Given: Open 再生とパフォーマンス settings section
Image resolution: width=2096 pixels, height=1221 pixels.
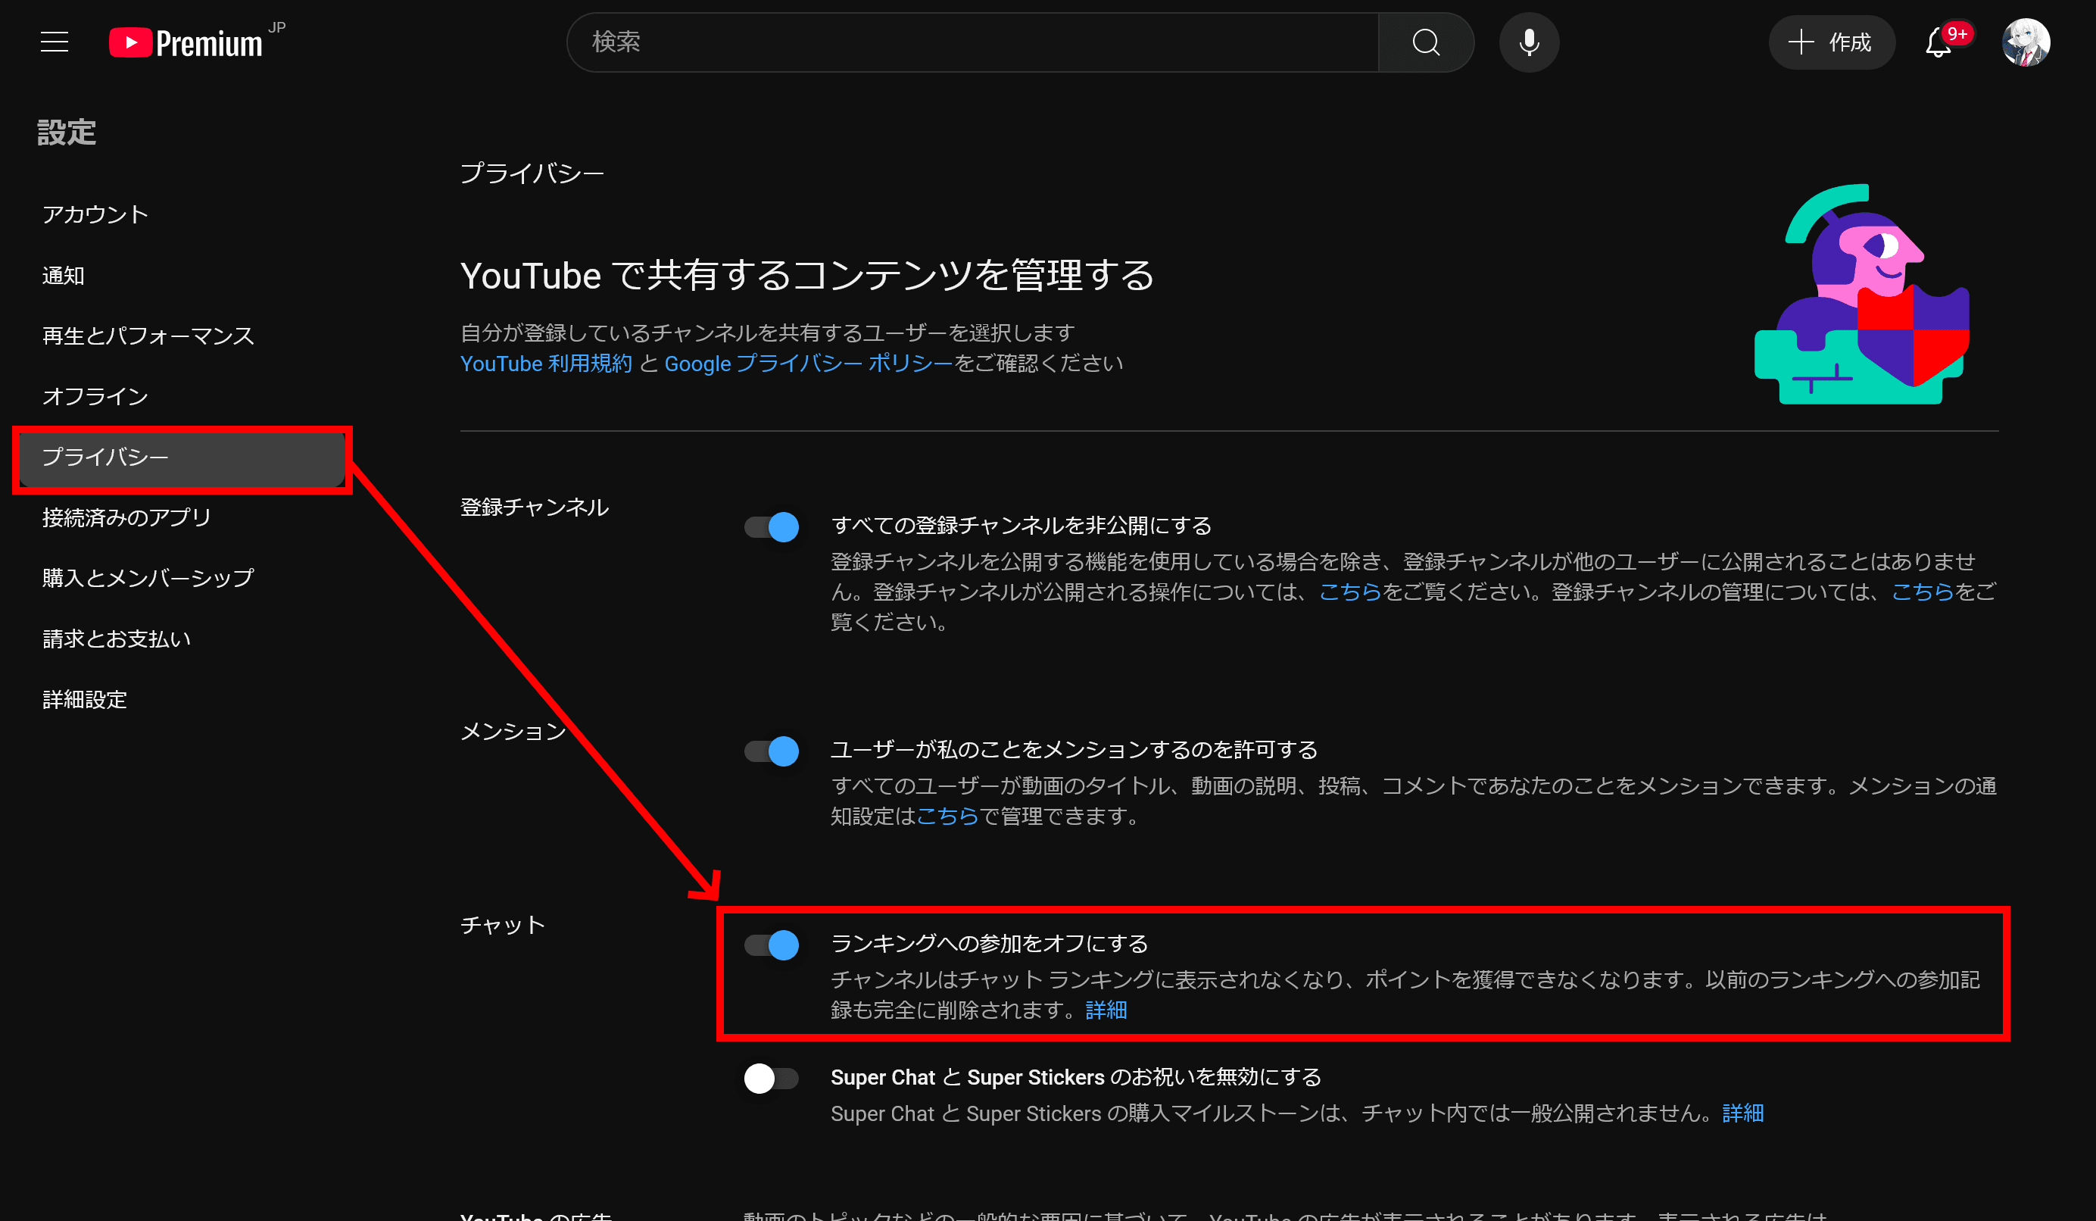Looking at the screenshot, I should (148, 336).
